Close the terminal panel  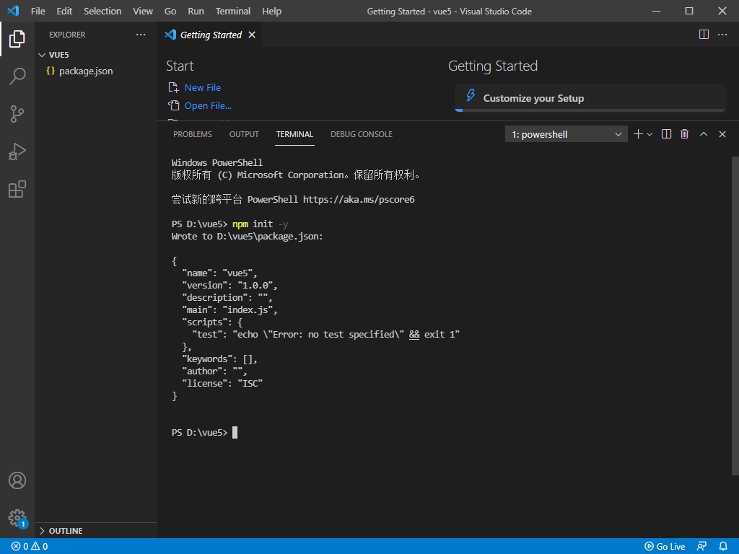coord(722,134)
